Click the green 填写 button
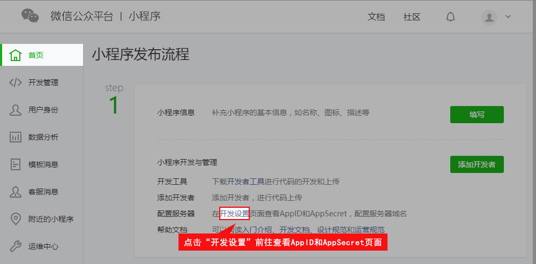 477,115
